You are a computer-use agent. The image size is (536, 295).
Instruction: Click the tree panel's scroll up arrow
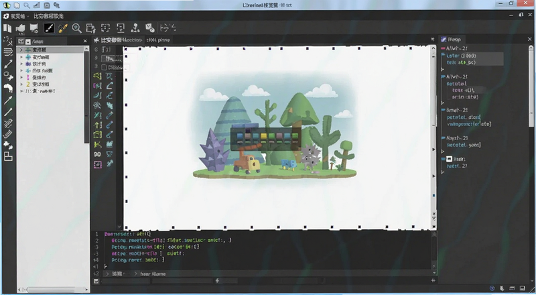click(87, 50)
